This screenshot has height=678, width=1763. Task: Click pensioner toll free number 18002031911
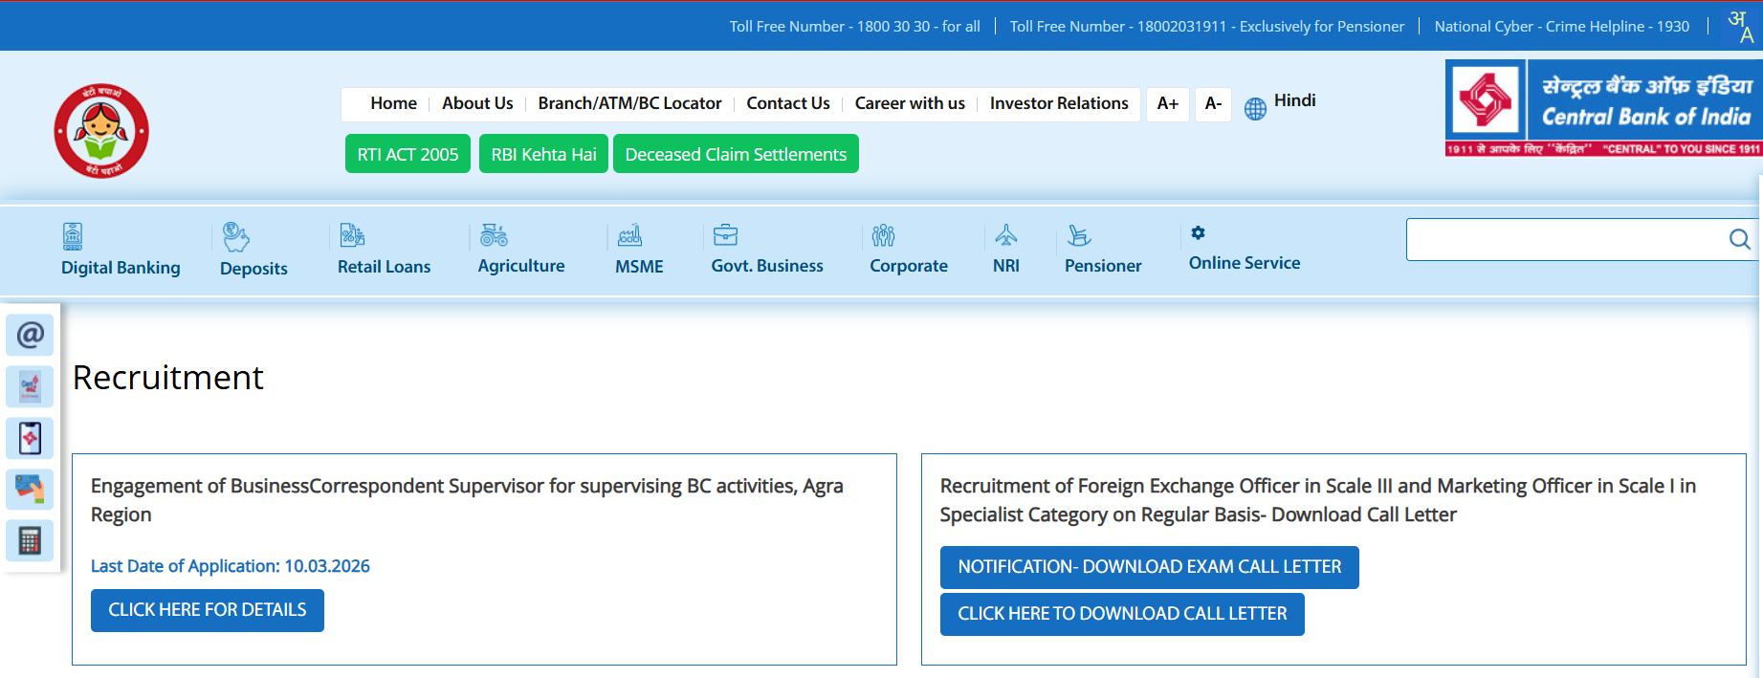point(1207,27)
